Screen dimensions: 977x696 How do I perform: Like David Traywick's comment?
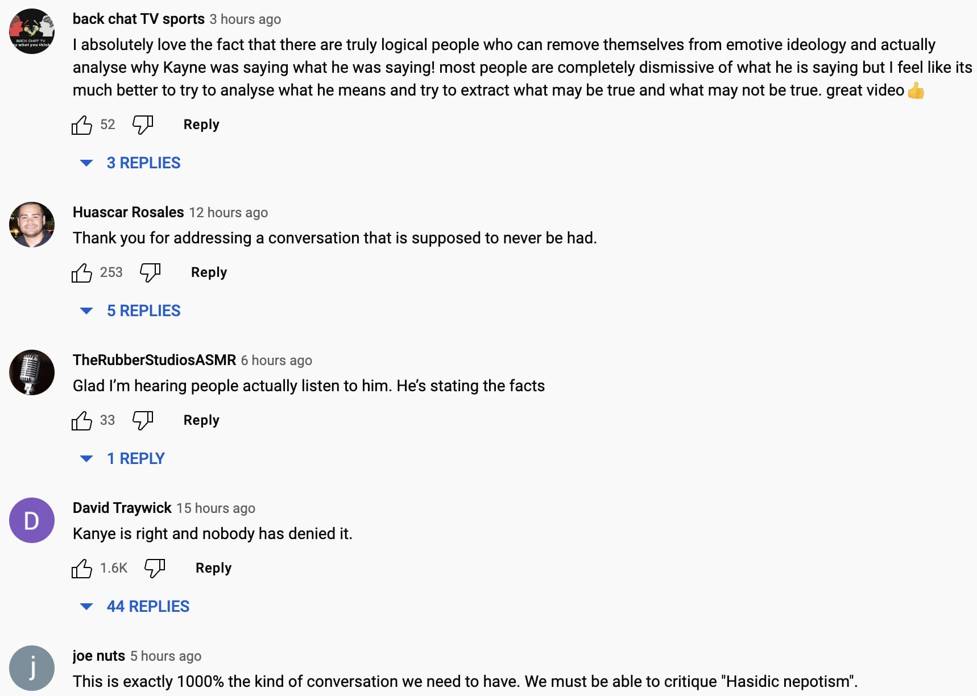click(x=82, y=568)
